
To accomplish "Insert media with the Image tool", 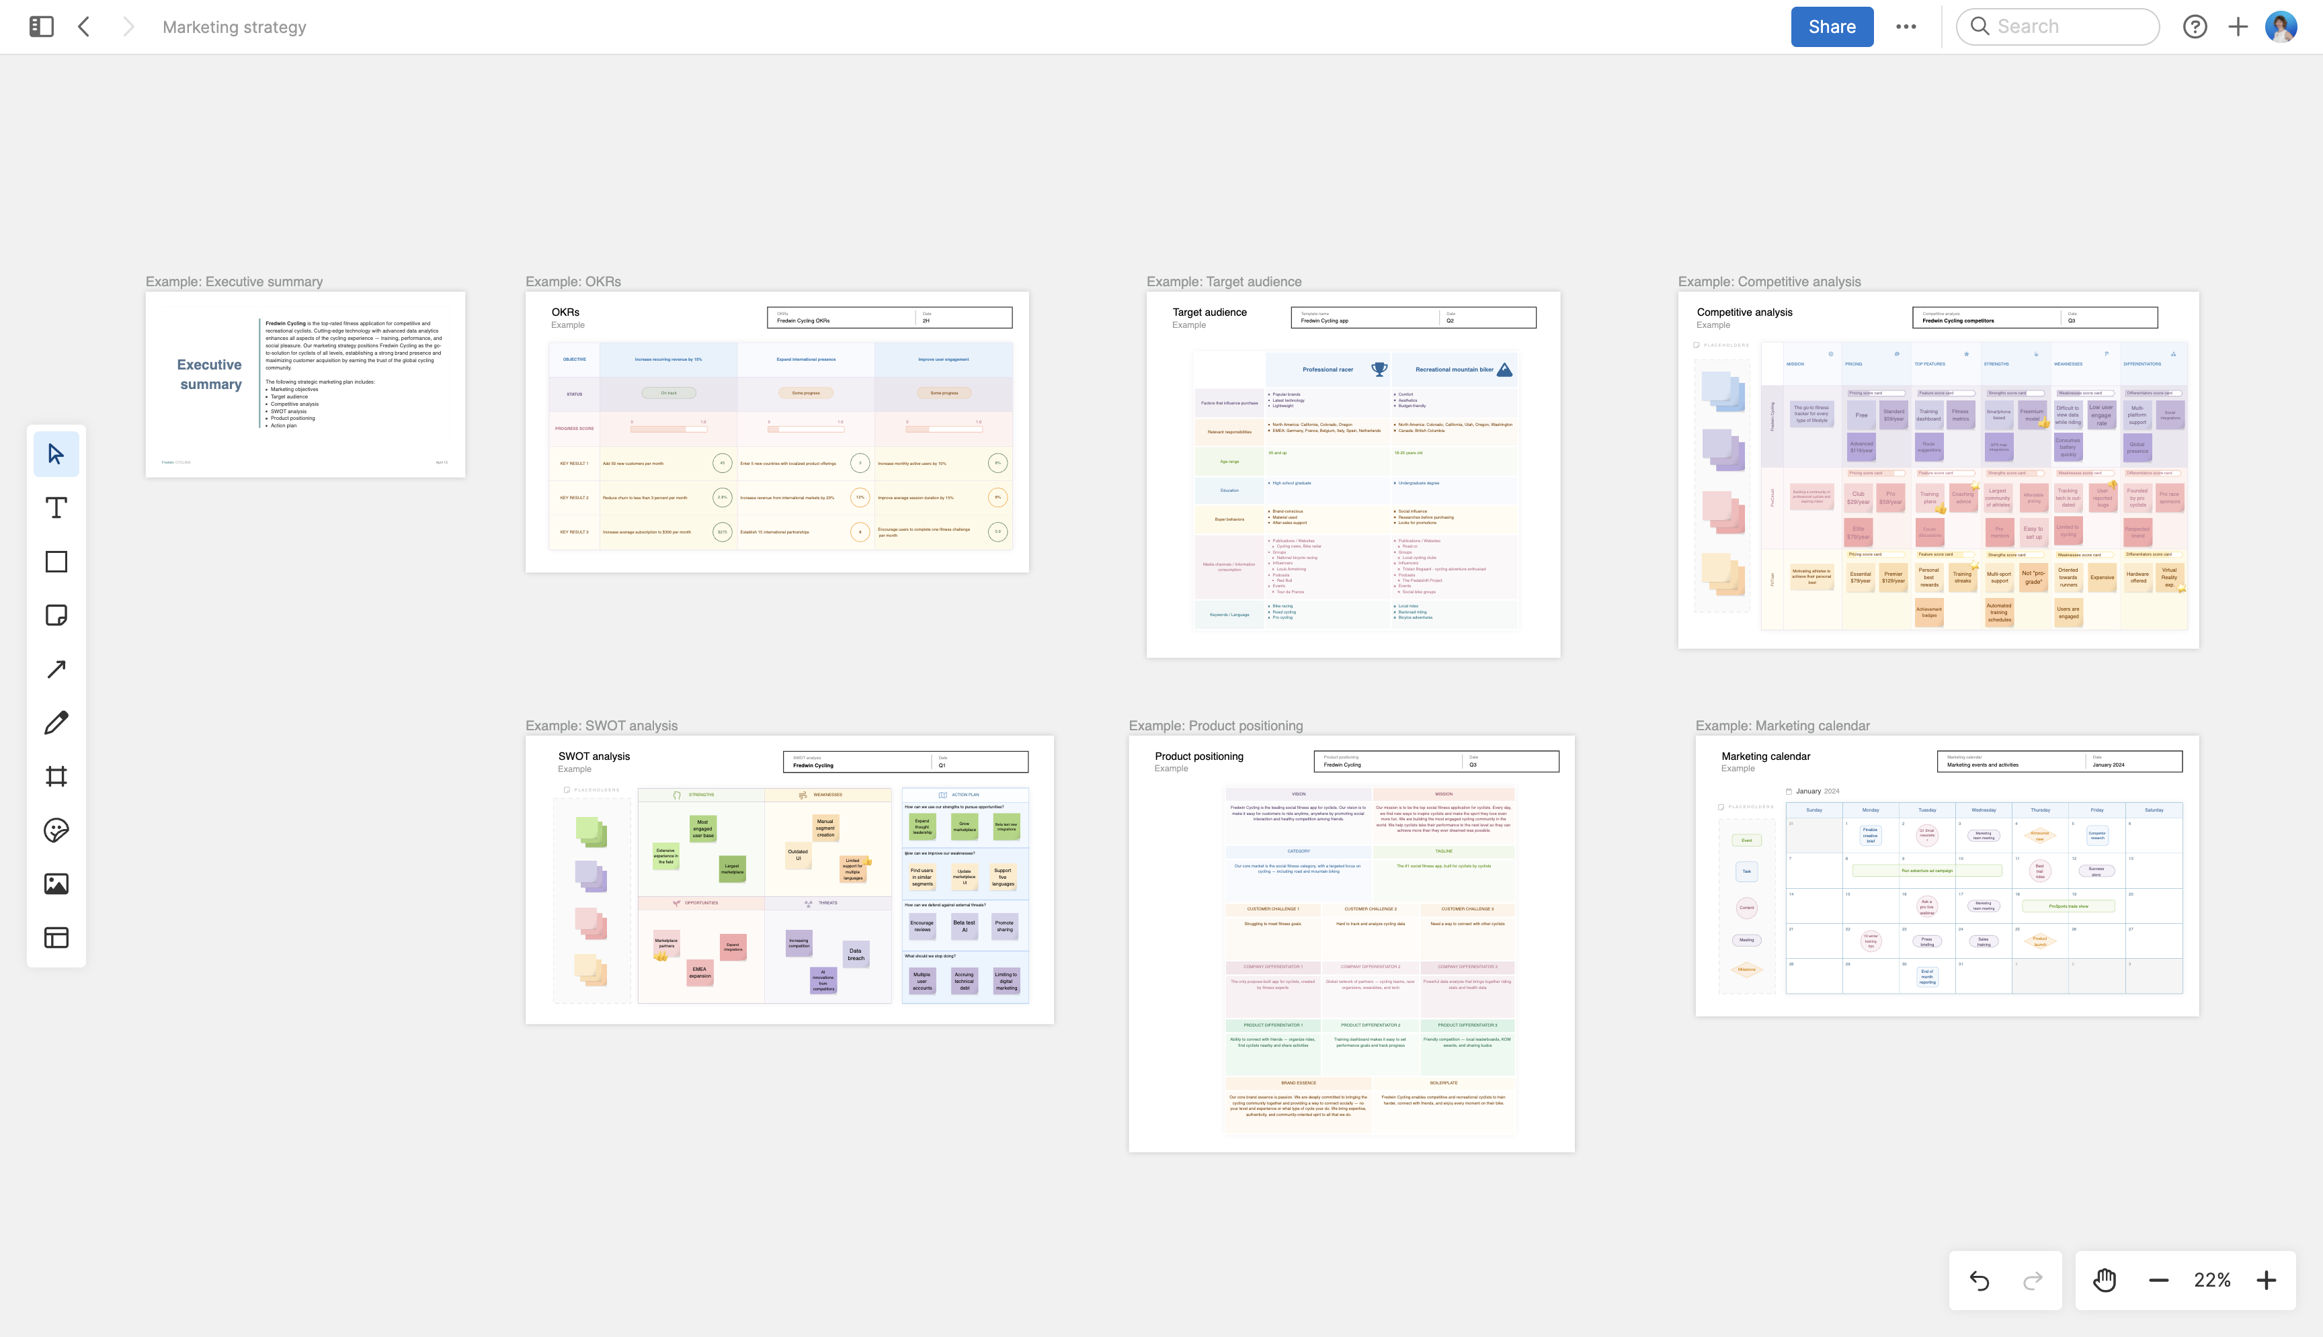I will point(56,883).
